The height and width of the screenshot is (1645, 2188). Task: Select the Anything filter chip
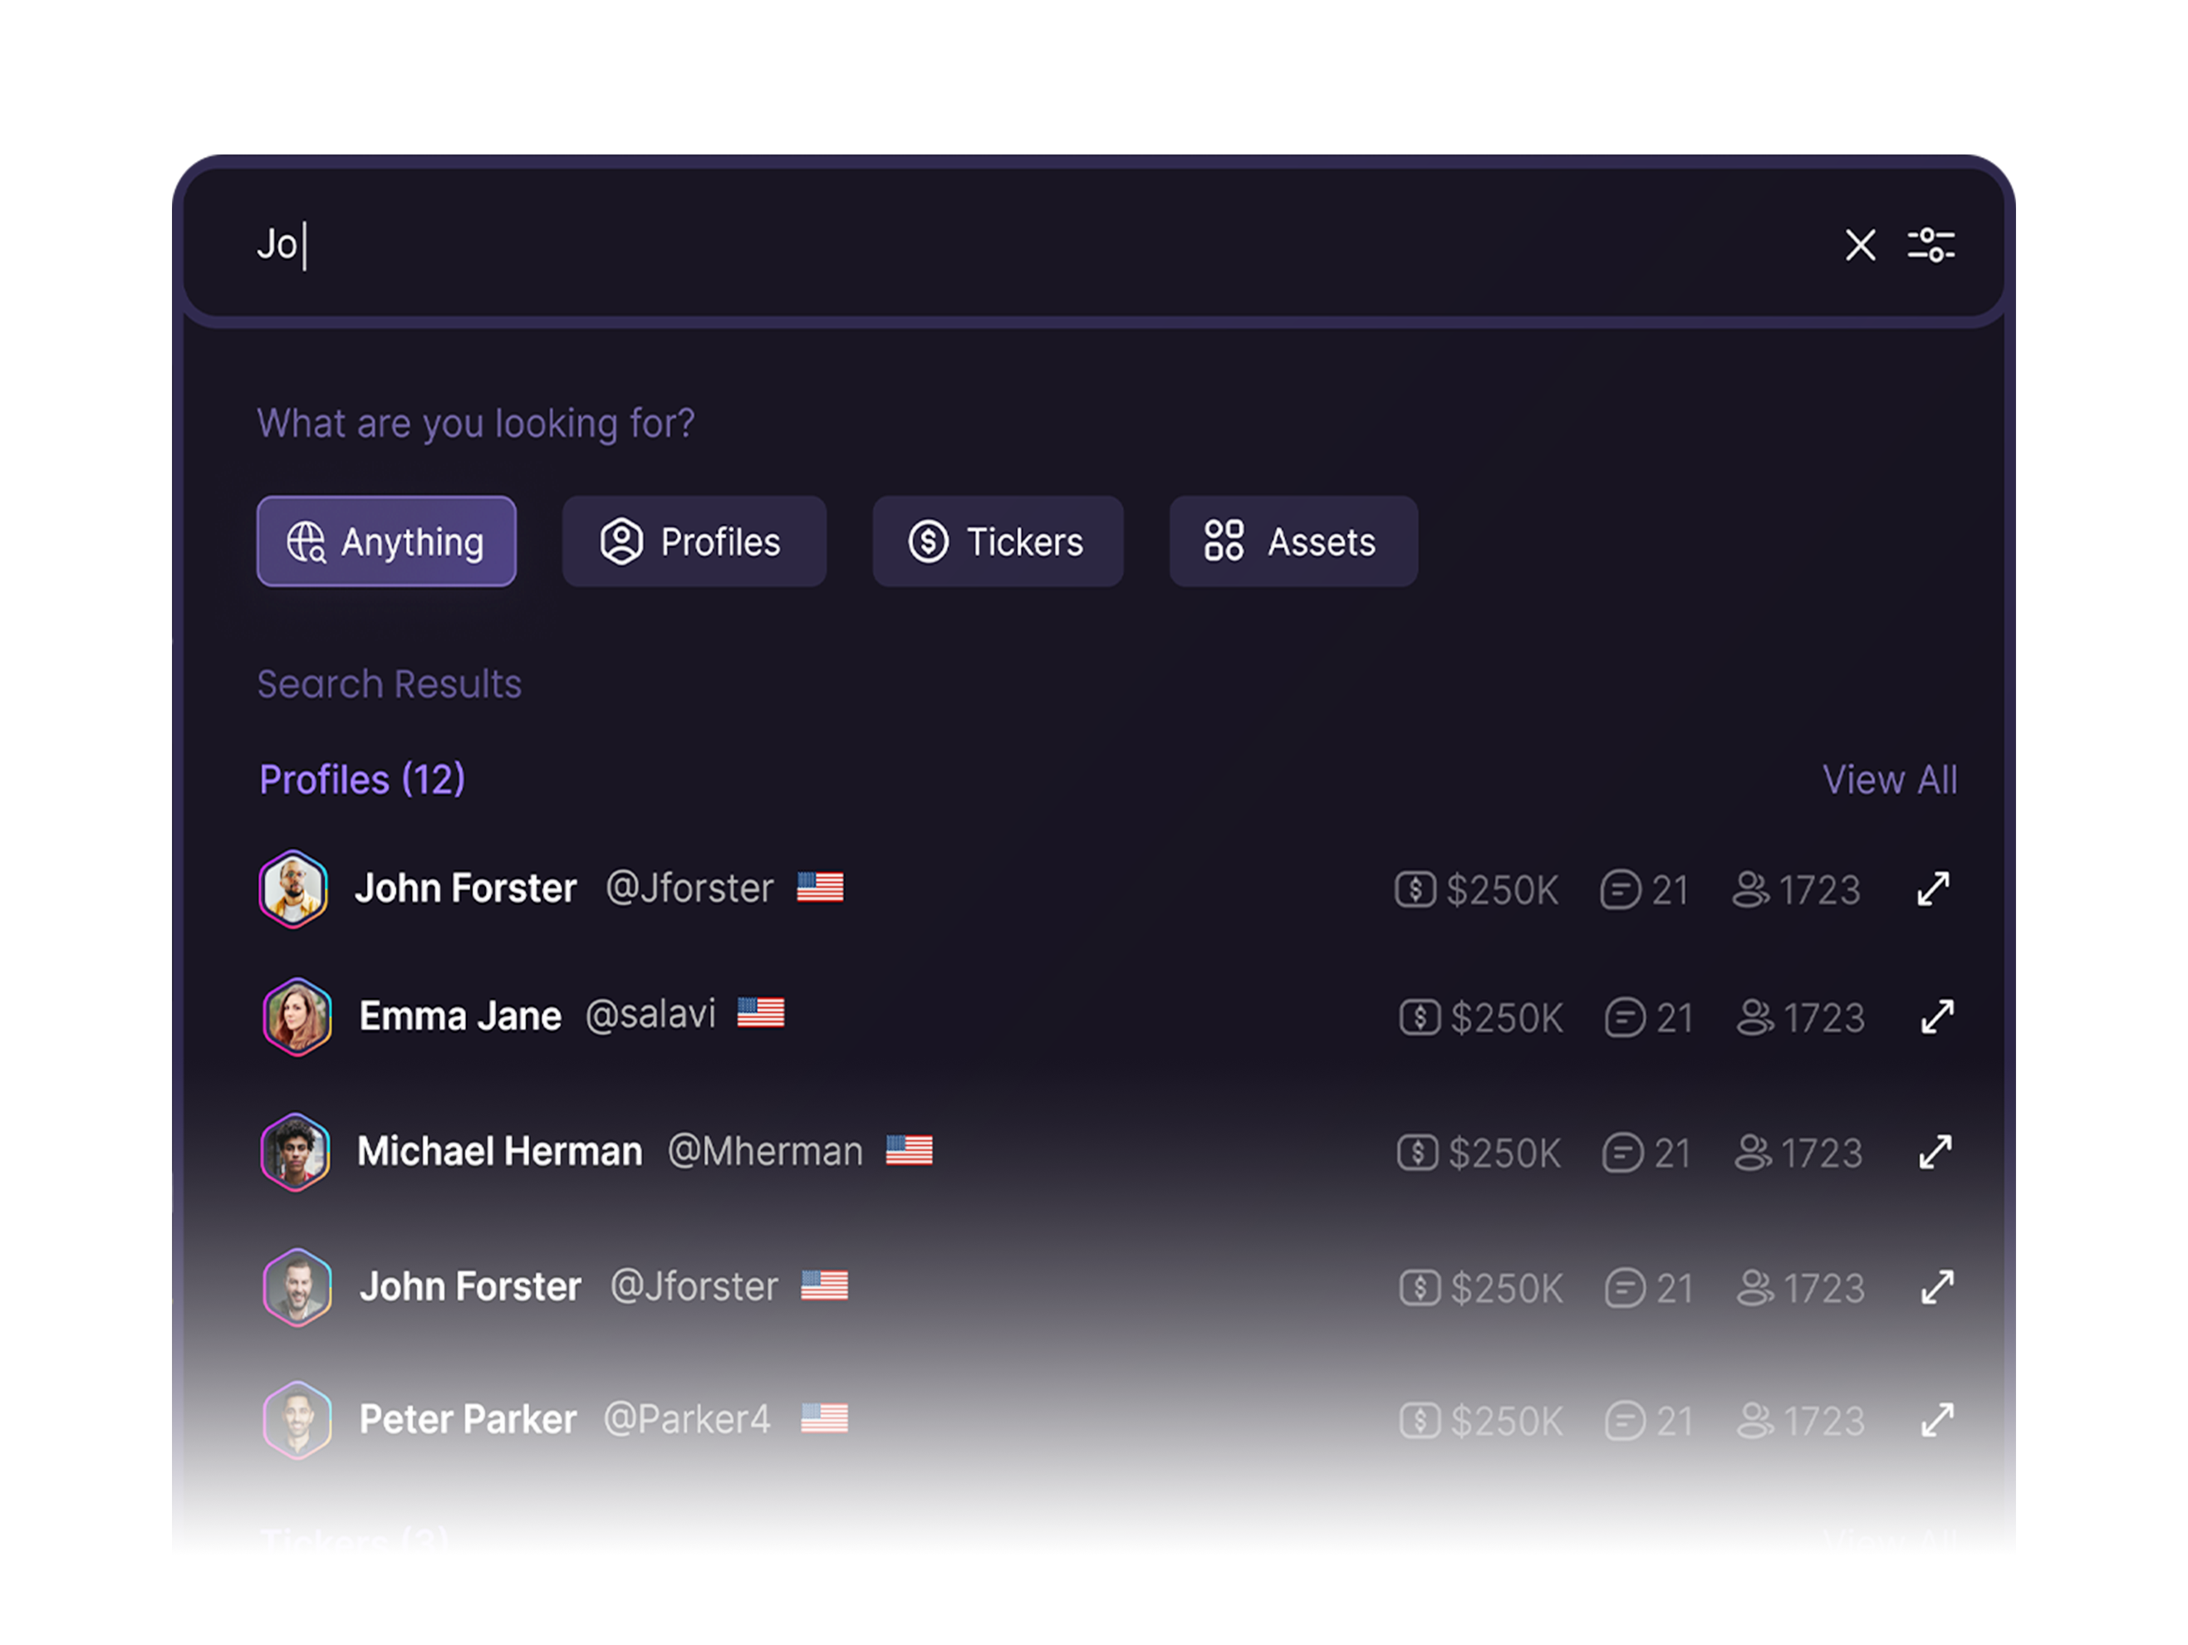(x=387, y=541)
